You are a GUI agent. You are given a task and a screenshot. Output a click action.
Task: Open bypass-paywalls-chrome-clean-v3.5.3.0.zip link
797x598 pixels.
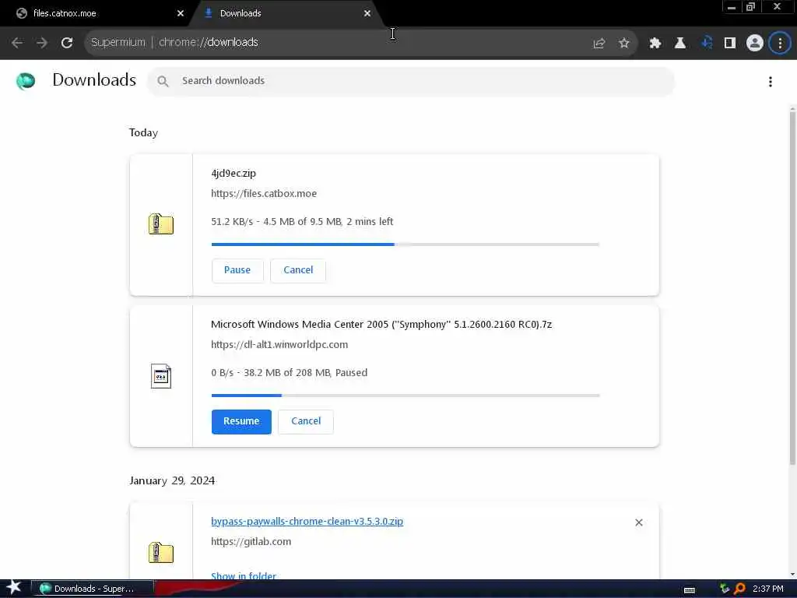307,521
